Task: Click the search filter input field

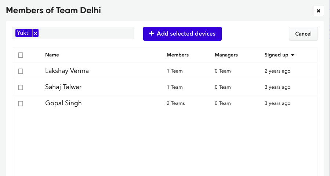Action: pos(86,33)
